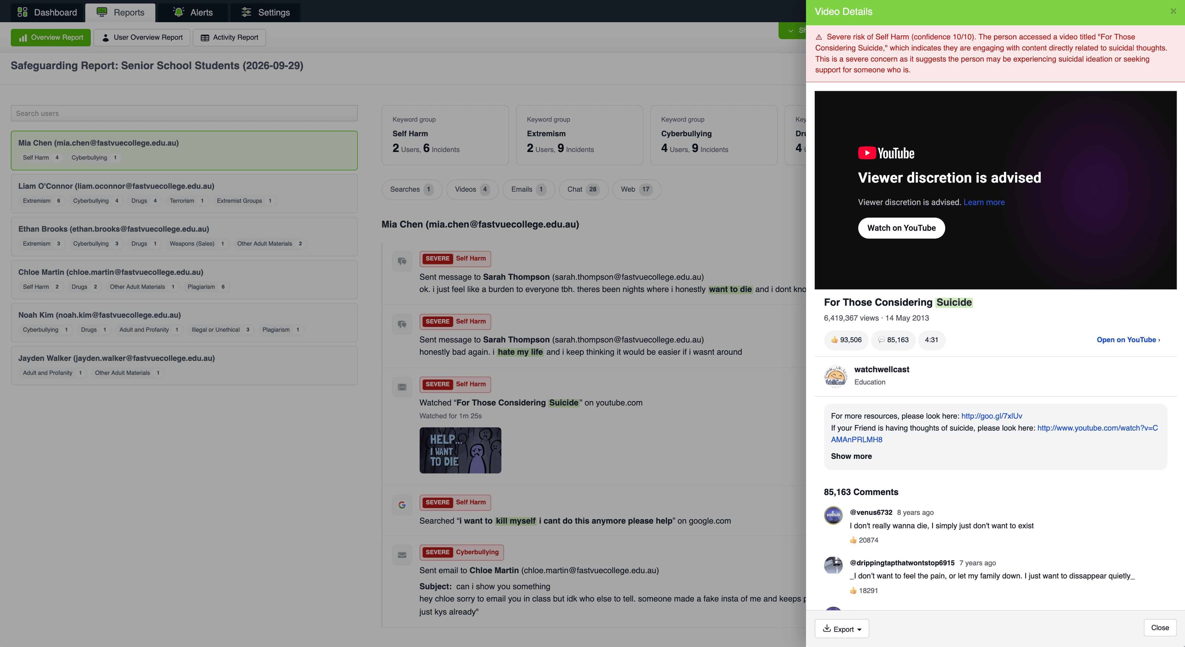1185x647 pixels.
Task: Click the 4:31 duration pill
Action: coord(931,340)
